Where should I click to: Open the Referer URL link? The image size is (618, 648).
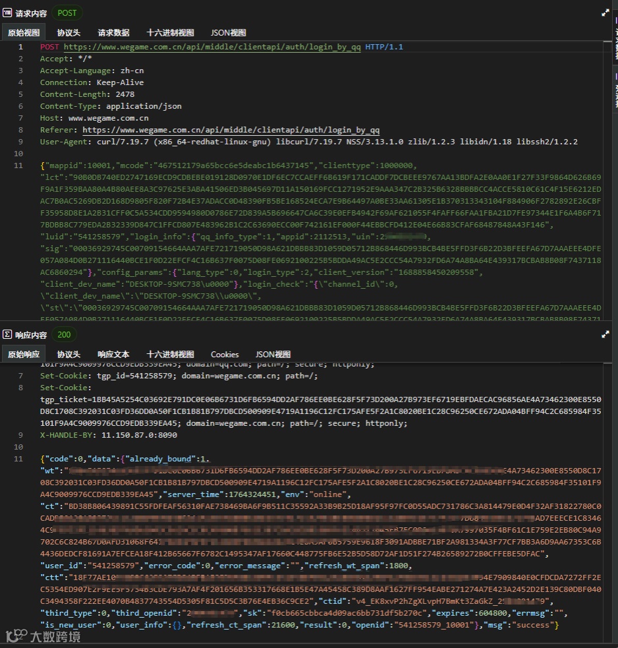coord(231,130)
